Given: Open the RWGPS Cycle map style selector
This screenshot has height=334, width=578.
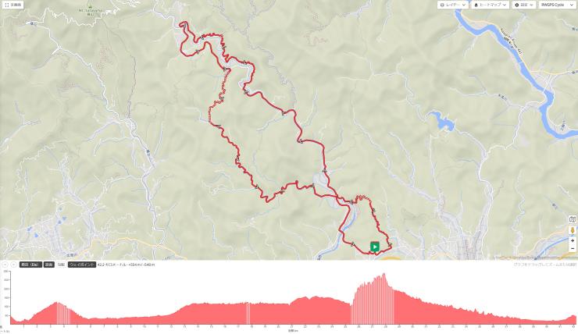Looking at the screenshot, I should pyautogui.click(x=558, y=5).
